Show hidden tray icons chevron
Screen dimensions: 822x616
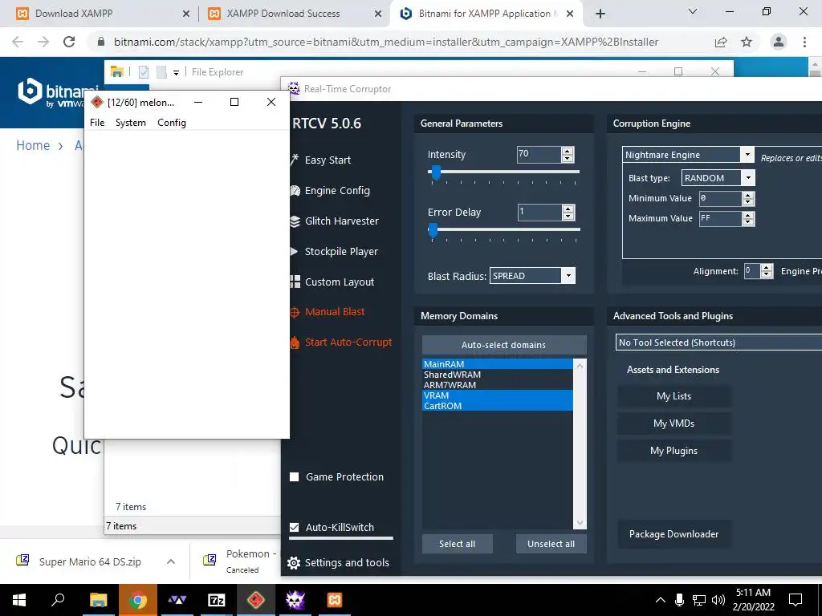pos(660,600)
